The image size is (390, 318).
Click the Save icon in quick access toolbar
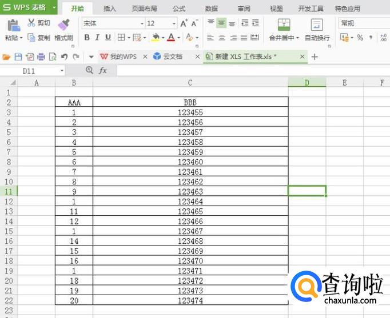[x=18, y=57]
